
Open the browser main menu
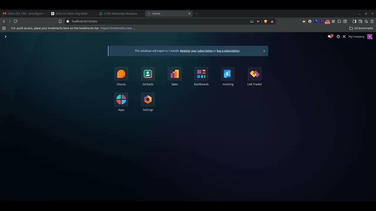tap(372, 21)
